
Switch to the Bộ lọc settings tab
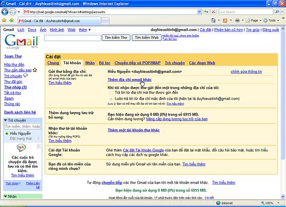105,63
